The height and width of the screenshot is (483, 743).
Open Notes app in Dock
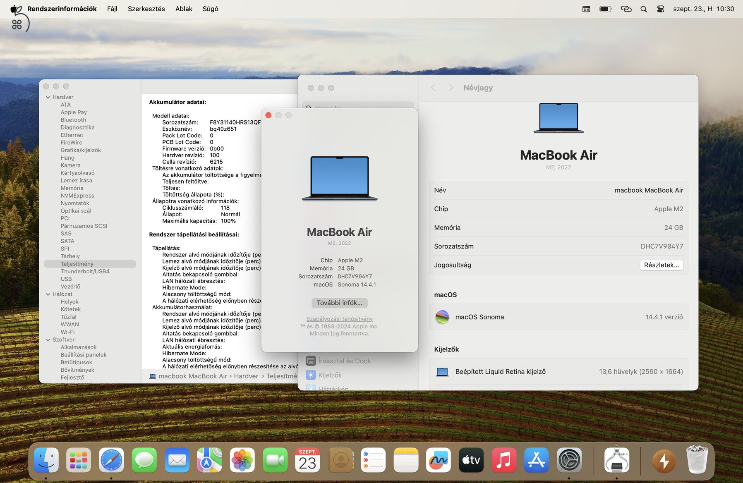(406, 460)
